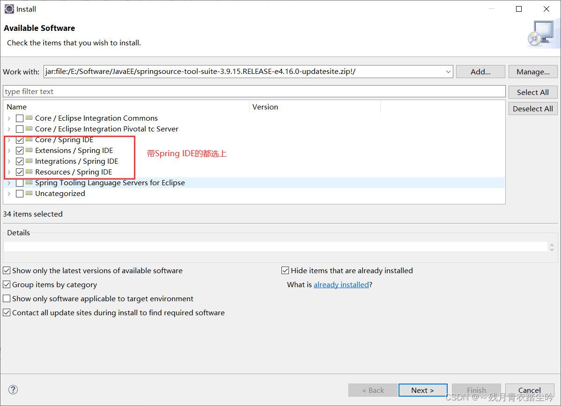561x406 pixels.
Task: Click the Install dialog icon in the title bar
Action: click(9, 8)
